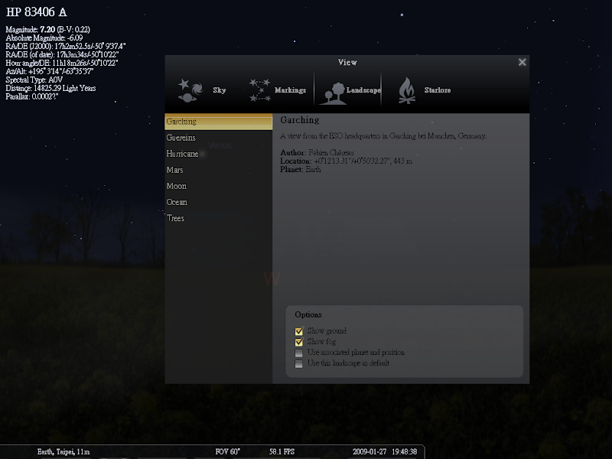Close the View dialog
The width and height of the screenshot is (612, 459).
[522, 62]
